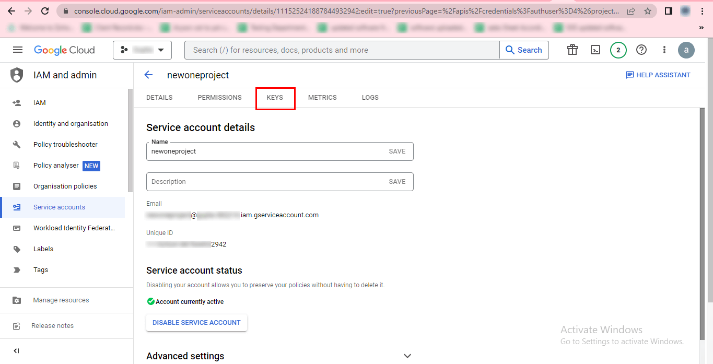Switch to the Keys tab

(x=275, y=98)
